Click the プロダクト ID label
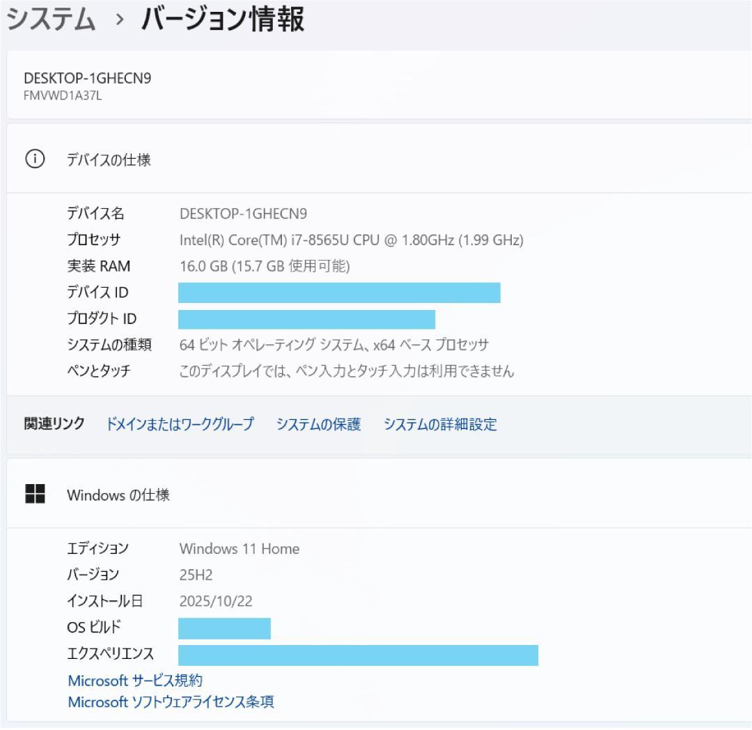Screen dimensions: 752x730 tap(102, 318)
